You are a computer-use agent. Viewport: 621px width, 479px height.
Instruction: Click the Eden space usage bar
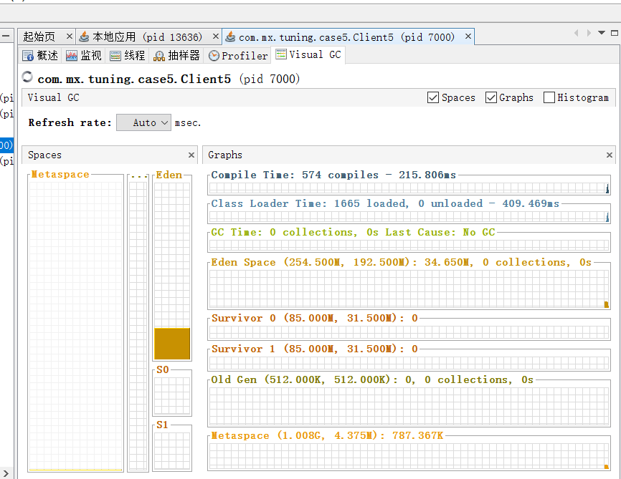(x=171, y=344)
